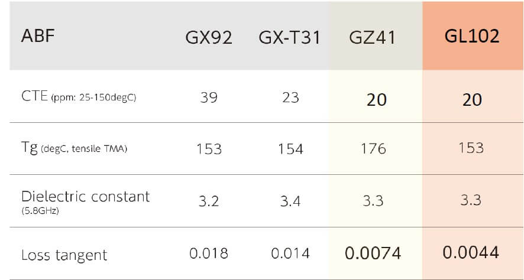Screen dimensions: 524x280
Task: Click the ABF header cell
Action: click(x=37, y=37)
